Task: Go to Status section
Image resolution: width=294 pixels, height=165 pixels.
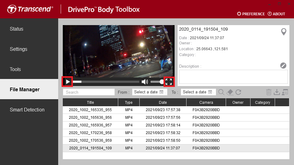Action: point(29,29)
